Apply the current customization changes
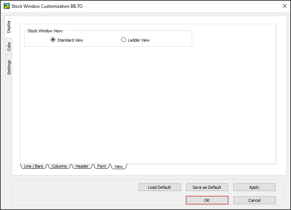291x210 pixels. (x=254, y=187)
